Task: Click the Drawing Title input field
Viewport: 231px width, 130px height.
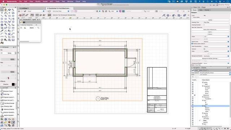Action: (x=216, y=22)
